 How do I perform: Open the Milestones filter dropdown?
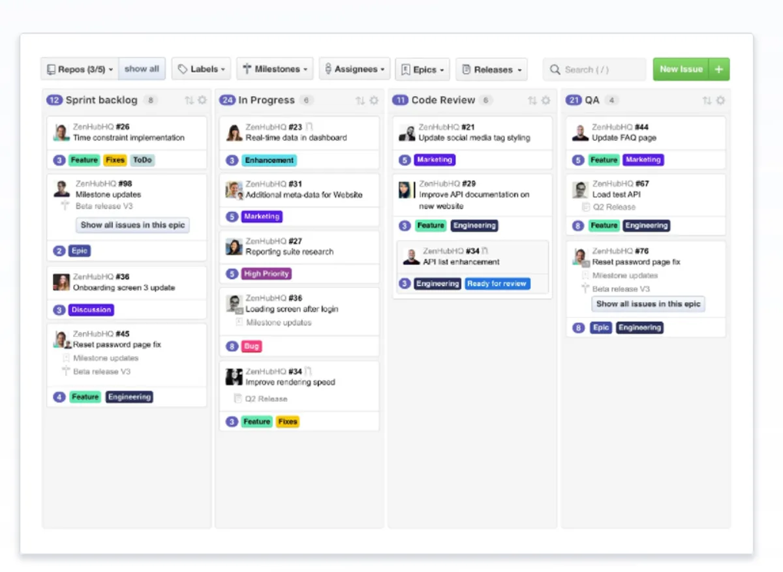click(x=275, y=69)
